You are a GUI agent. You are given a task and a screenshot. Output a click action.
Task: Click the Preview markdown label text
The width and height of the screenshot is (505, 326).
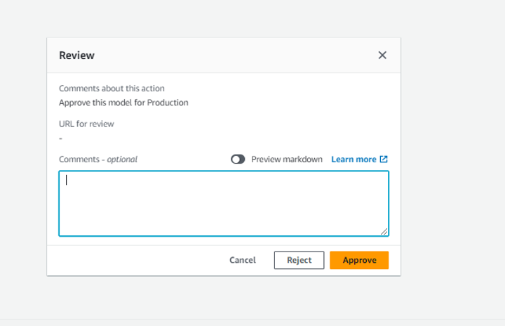287,159
